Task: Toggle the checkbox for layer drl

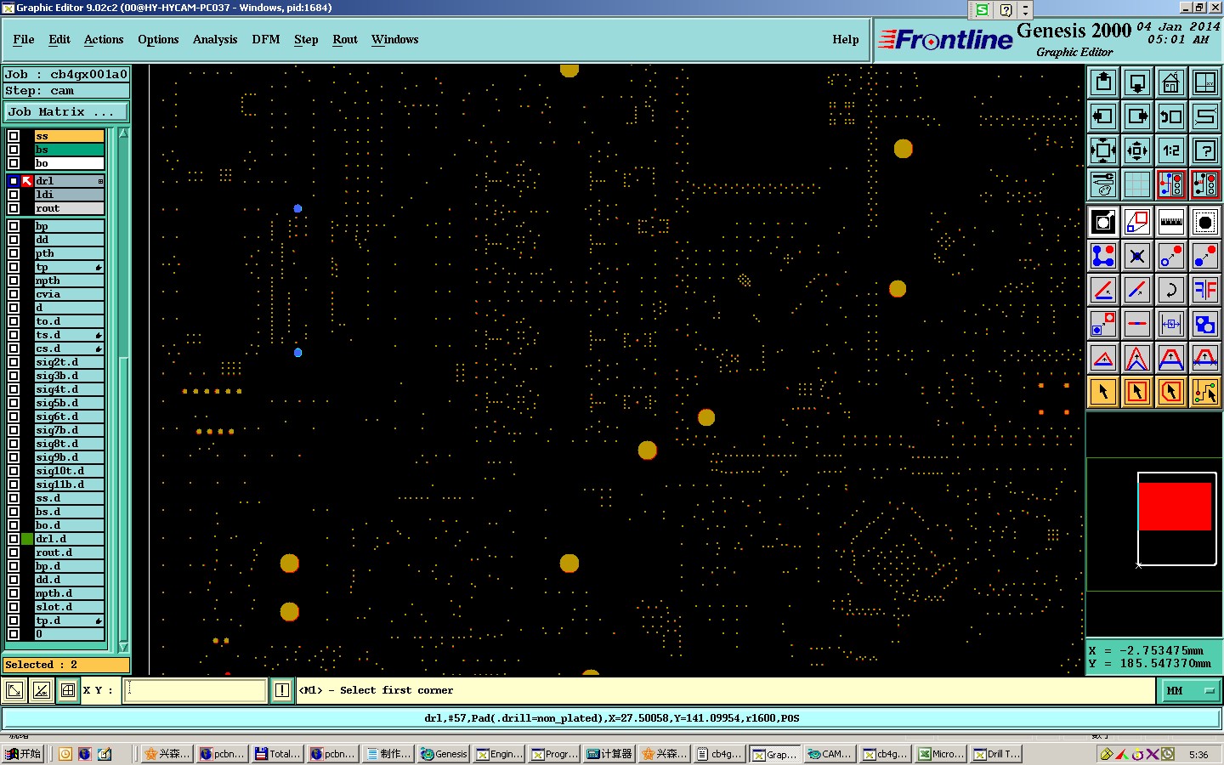Action: click(14, 181)
